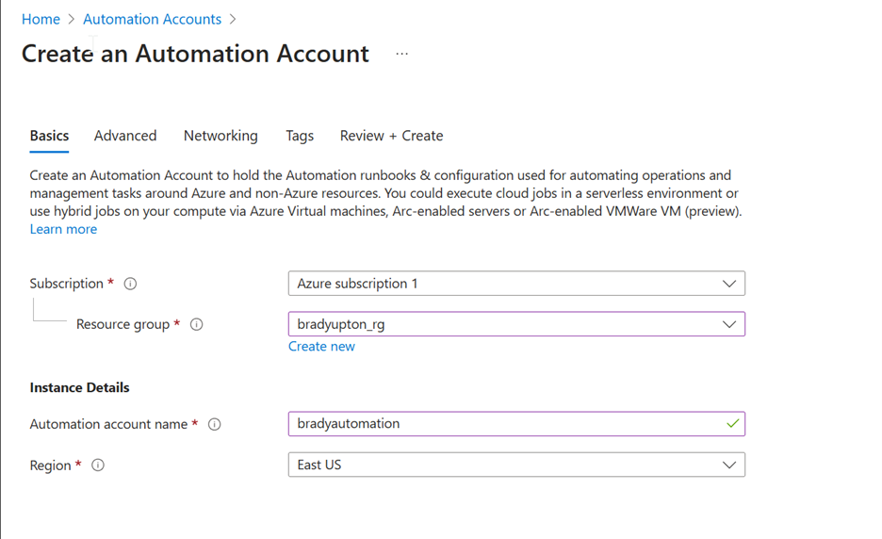Click the Subscription info icon
Screen dimensions: 882x539
tap(130, 284)
